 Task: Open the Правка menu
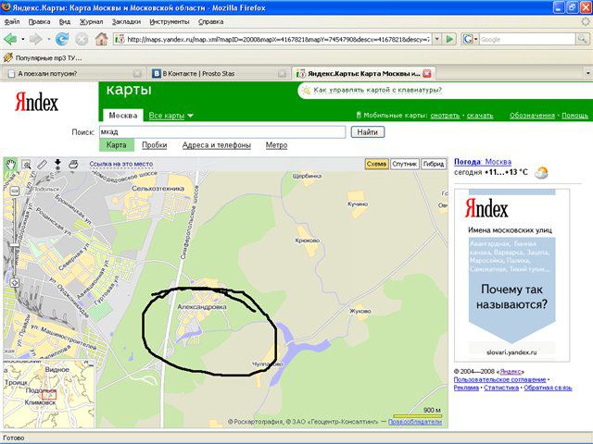point(39,22)
